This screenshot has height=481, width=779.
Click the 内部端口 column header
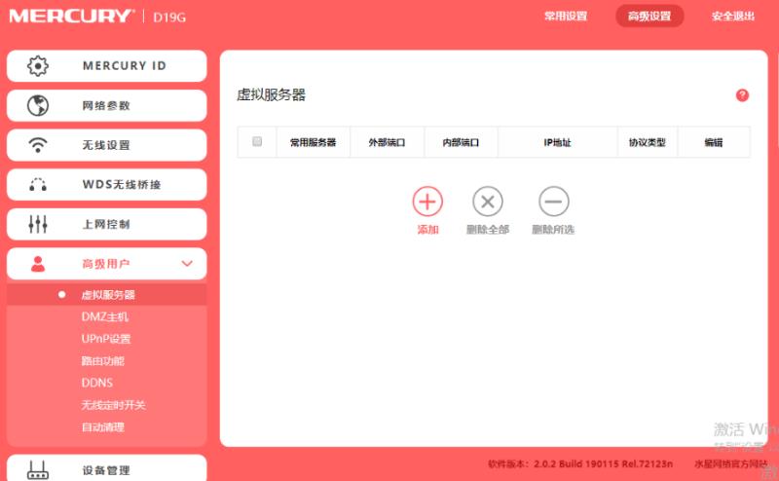coord(461,142)
